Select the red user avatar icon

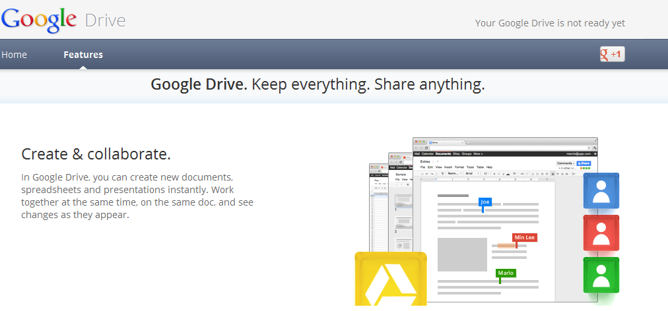pos(601,233)
